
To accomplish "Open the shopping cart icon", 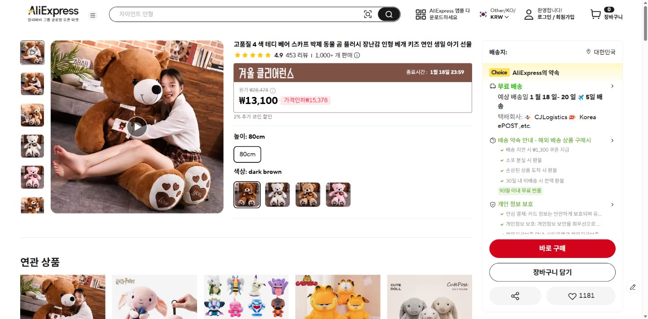I will pyautogui.click(x=595, y=14).
